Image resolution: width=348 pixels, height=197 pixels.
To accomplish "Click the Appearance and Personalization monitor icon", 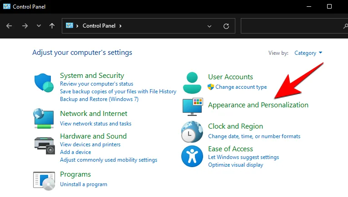I will [193, 107].
